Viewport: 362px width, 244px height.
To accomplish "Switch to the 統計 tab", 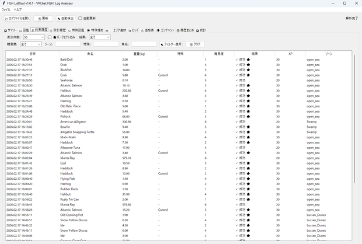I will tap(201, 30).
